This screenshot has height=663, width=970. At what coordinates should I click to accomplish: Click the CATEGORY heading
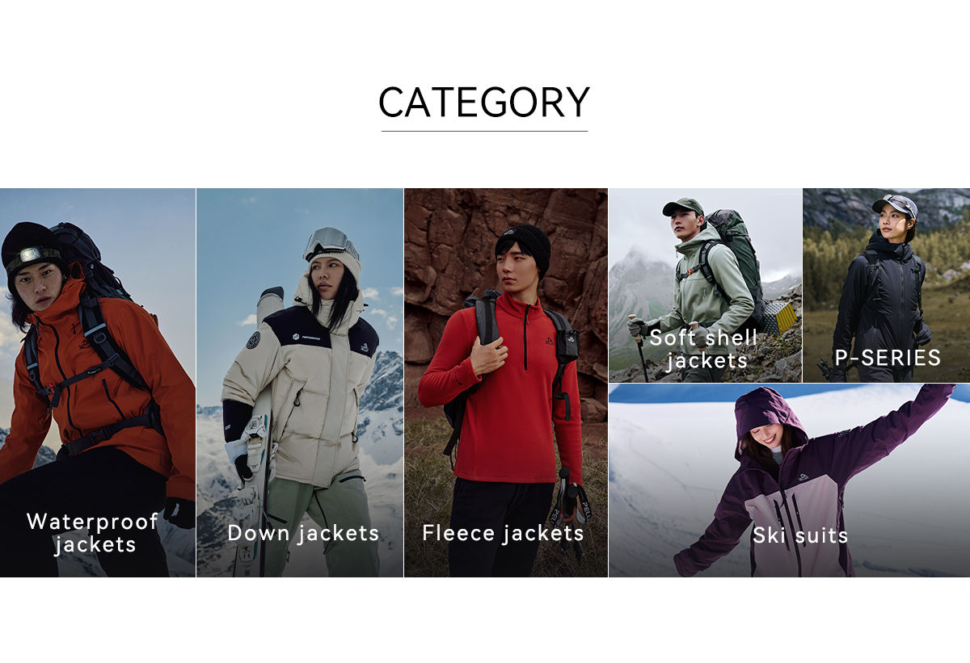[484, 103]
